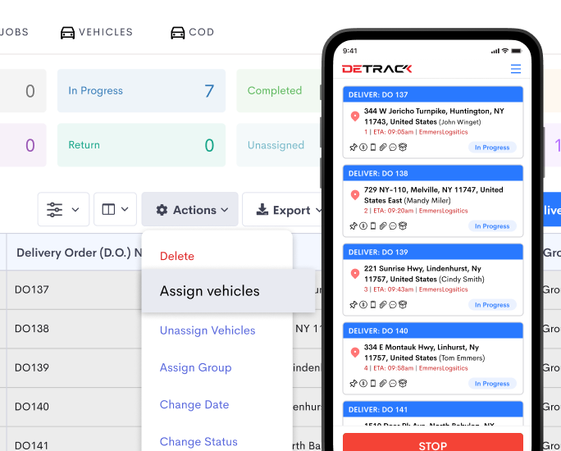This screenshot has width=561, height=451.
Task: Tap chat bubble icon on DO 138 card
Action: coord(393,225)
